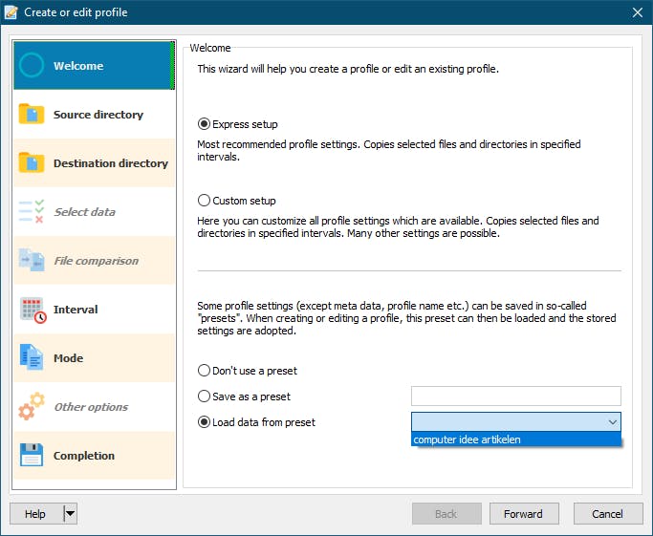Select Don't use a preset
Image resolution: width=653 pixels, height=536 pixels.
pos(204,371)
